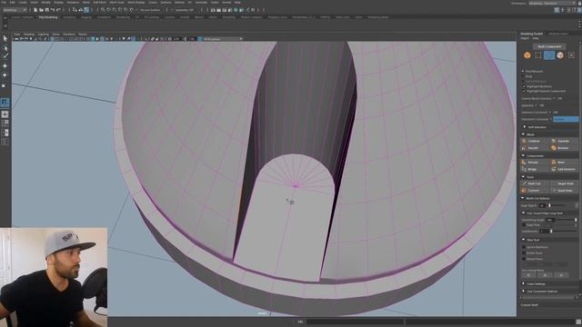Open the File menu
Screen dimensions: 582x327
(4, 2)
